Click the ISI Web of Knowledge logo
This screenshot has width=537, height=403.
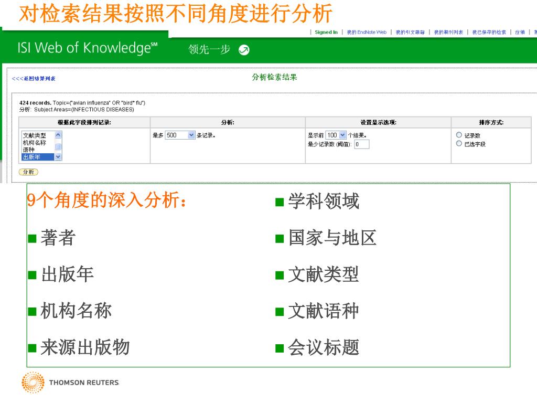(88, 48)
